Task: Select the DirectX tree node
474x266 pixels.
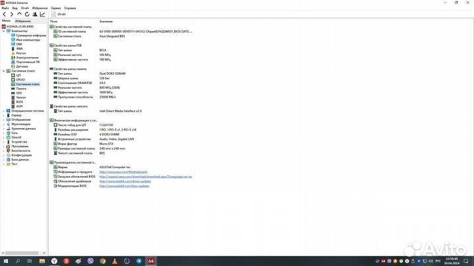Action: pyautogui.click(x=16, y=137)
